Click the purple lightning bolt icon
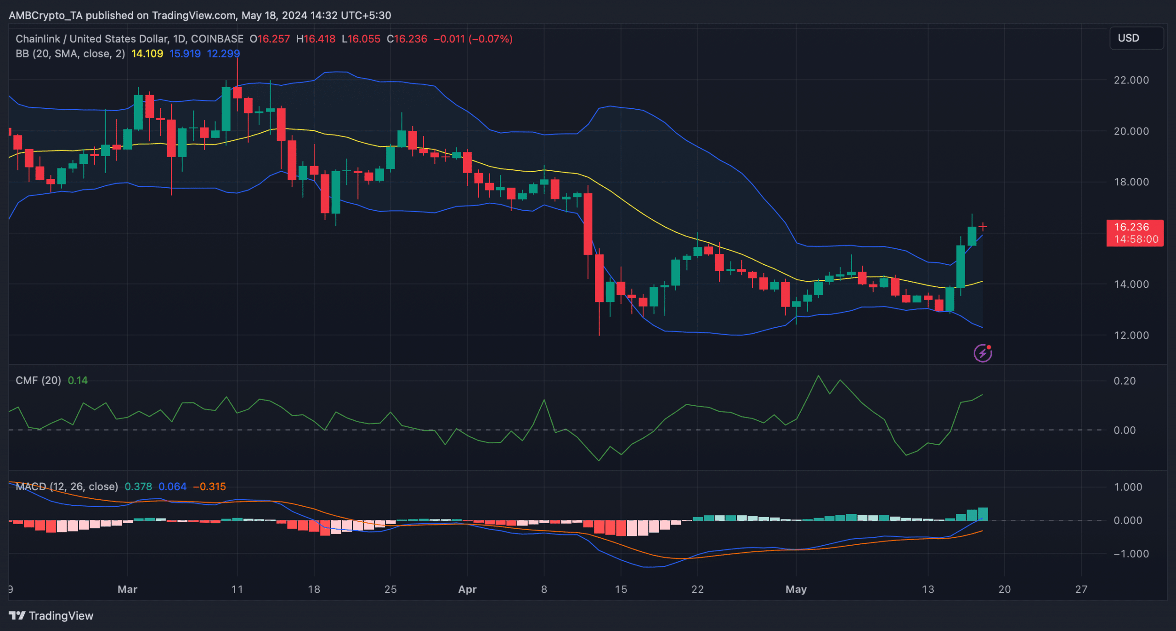1176x631 pixels. [983, 353]
